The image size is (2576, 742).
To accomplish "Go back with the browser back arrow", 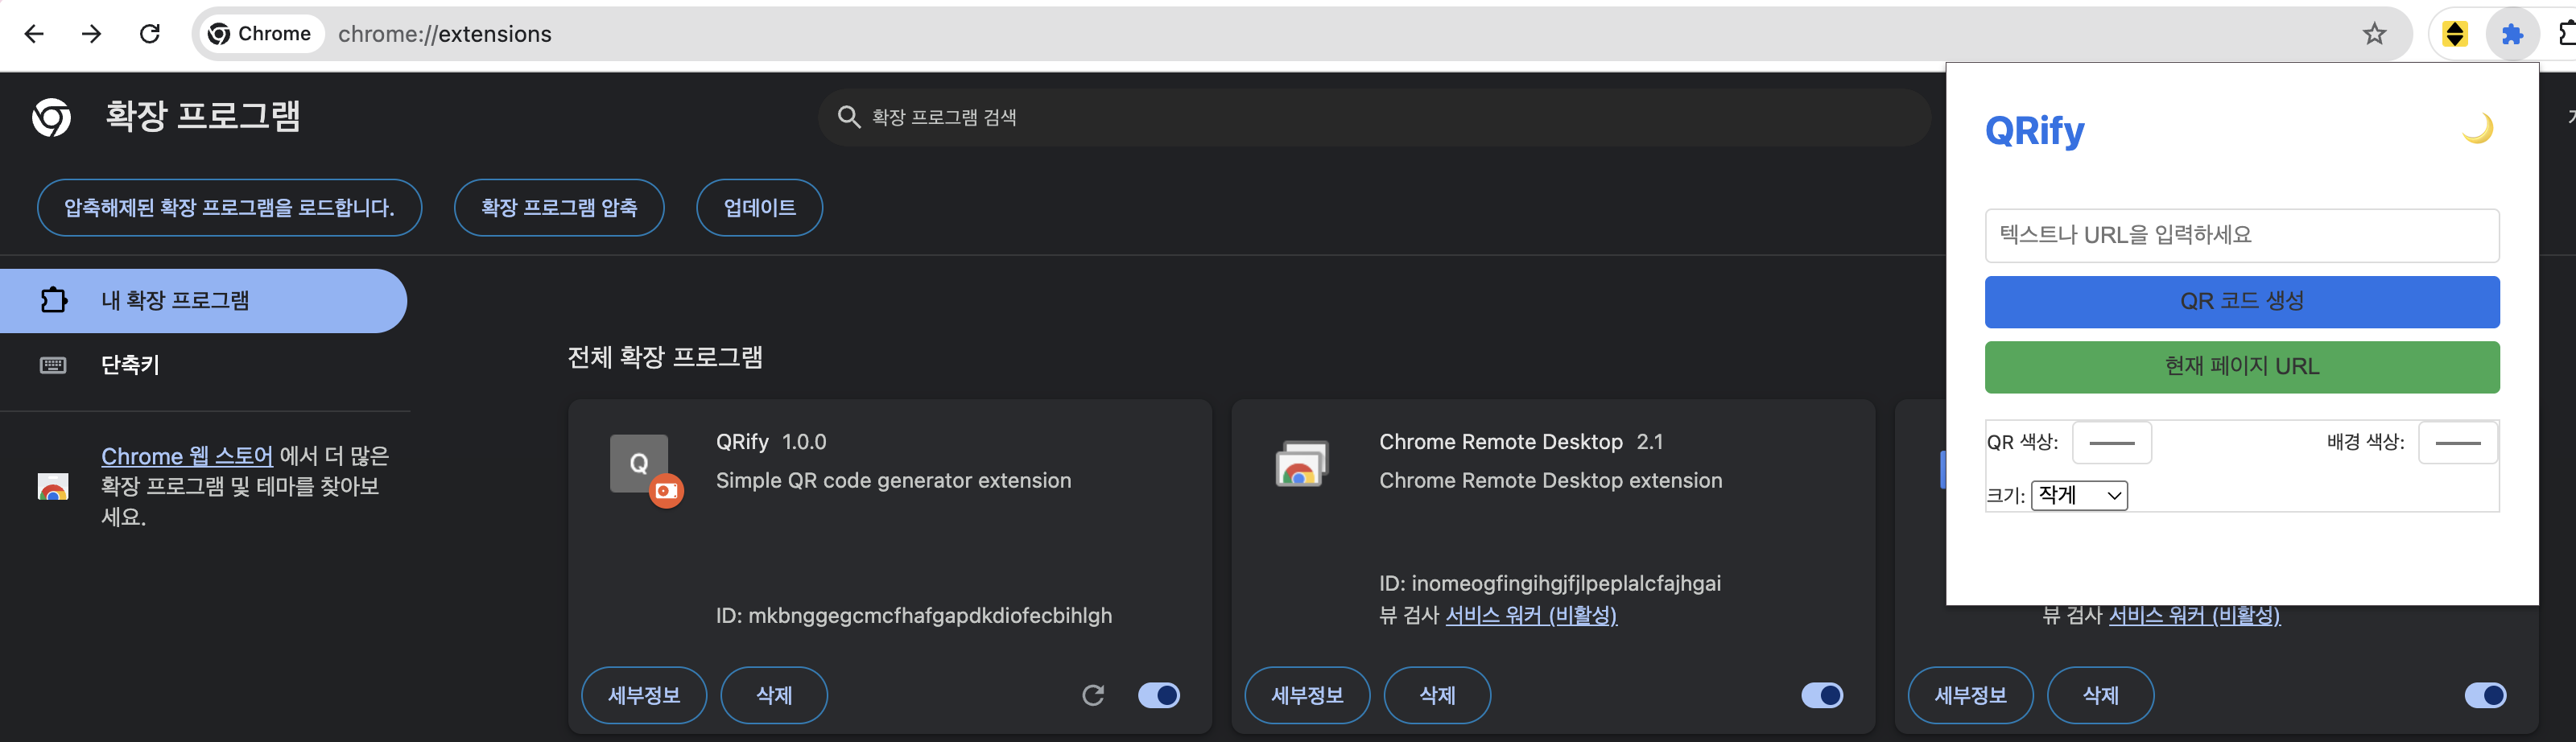I will pos(34,34).
